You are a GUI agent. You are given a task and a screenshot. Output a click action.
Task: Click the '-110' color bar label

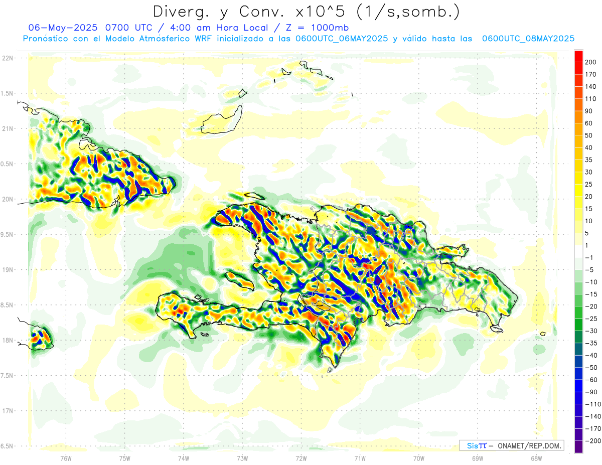[593, 404]
